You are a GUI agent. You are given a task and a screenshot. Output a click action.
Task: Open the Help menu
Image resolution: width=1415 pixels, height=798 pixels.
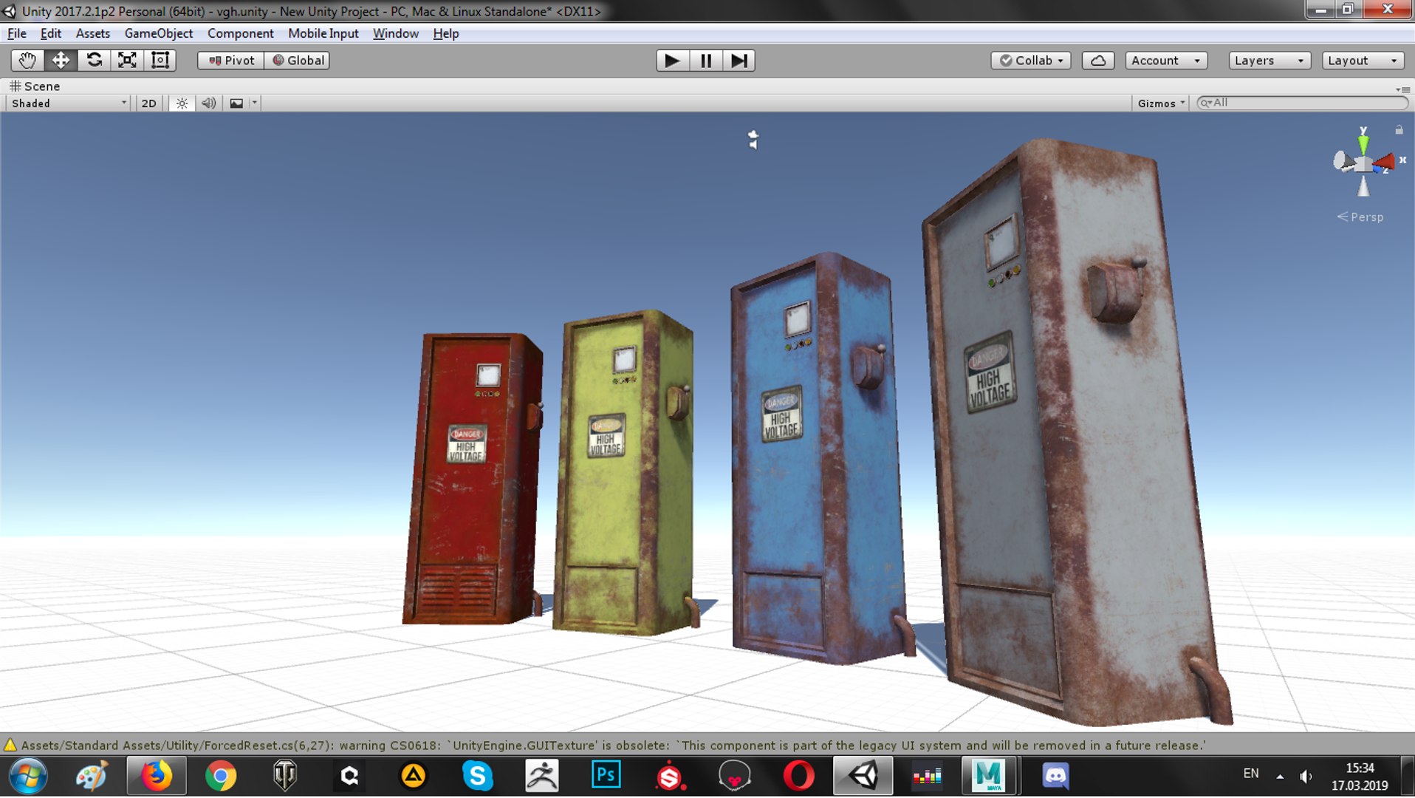[x=446, y=33]
